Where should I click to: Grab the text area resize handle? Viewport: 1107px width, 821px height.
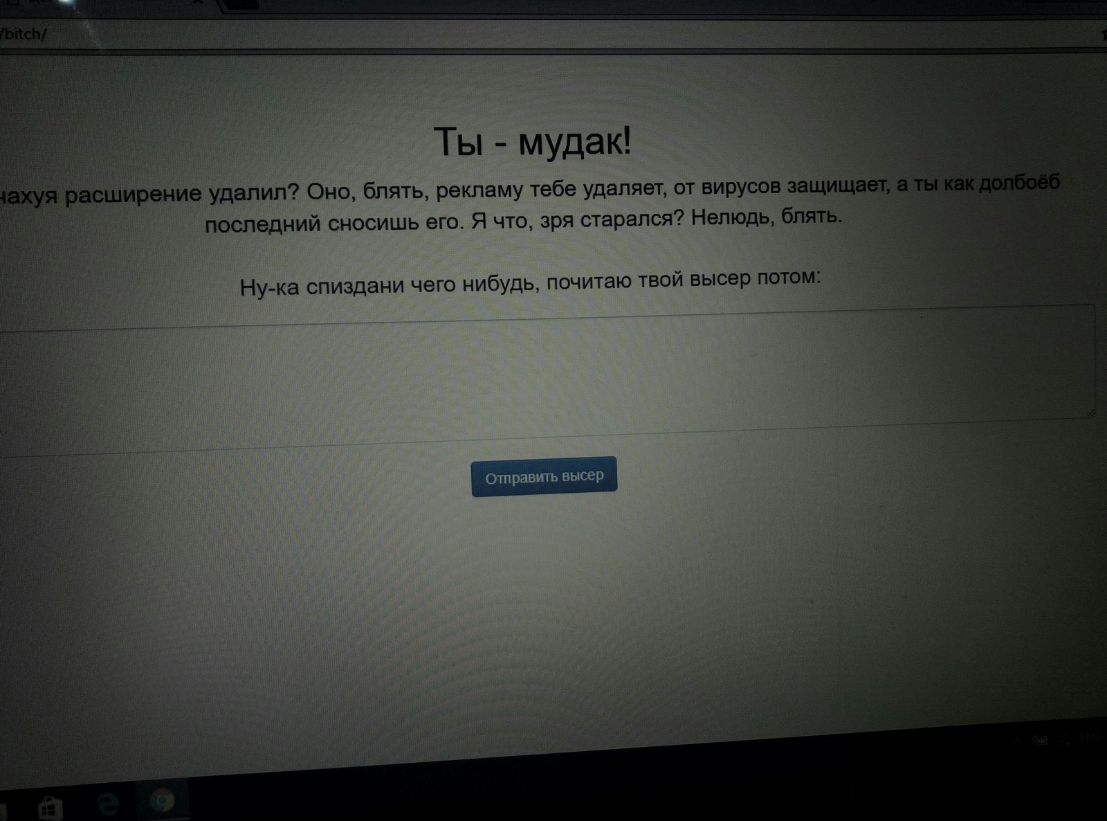coord(1090,413)
